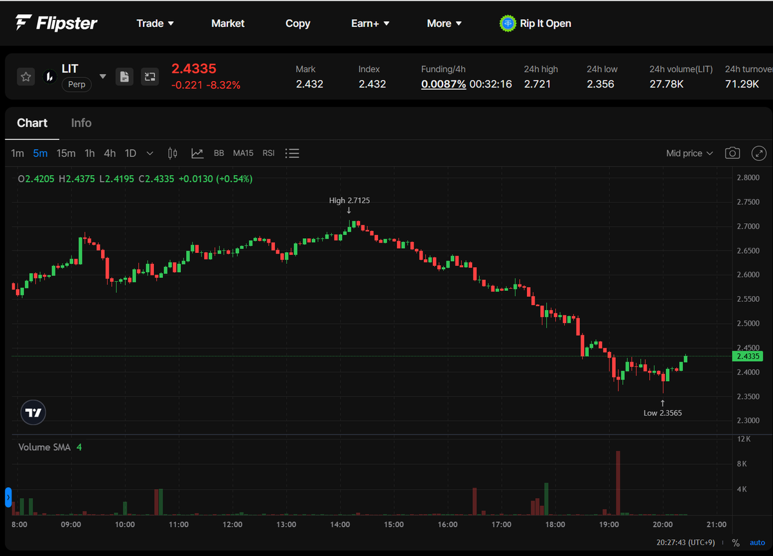Click the 0.0087% funding rate link
Screen dimensions: 773x556
click(x=444, y=84)
